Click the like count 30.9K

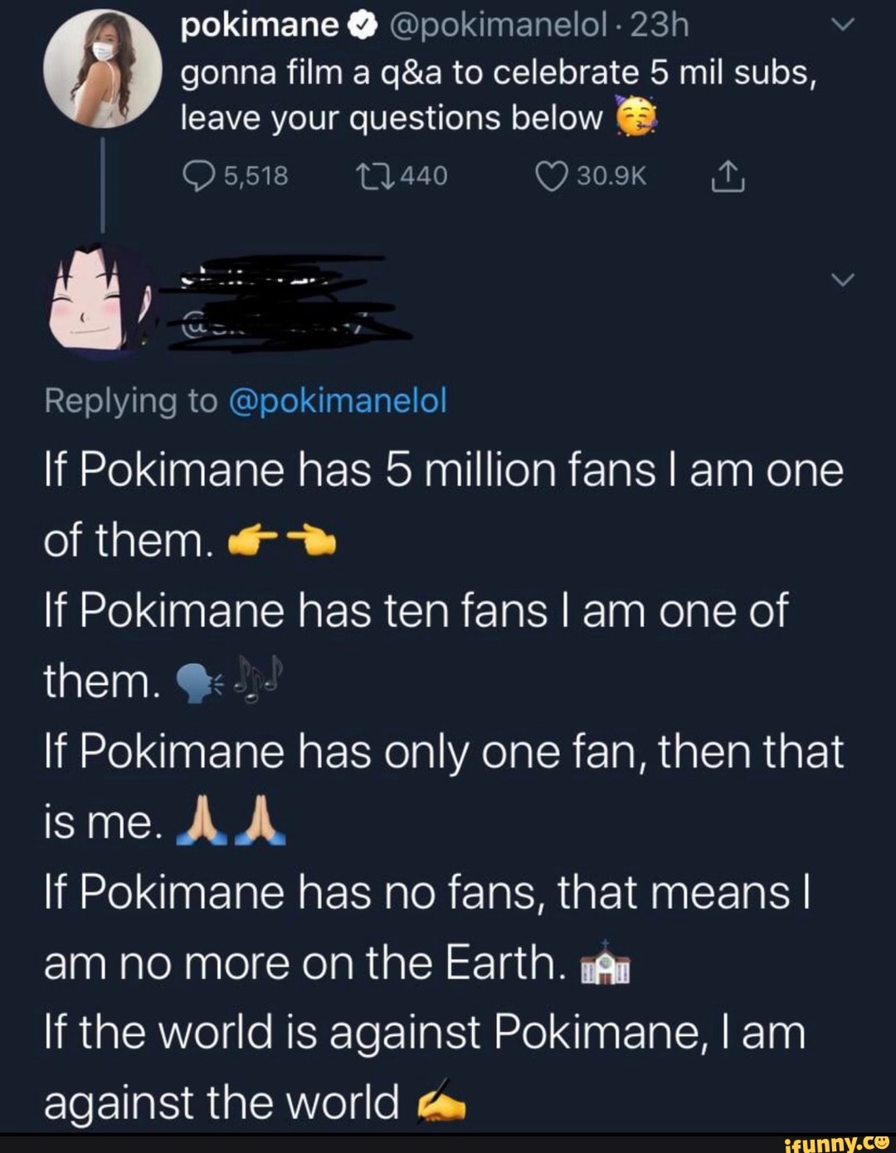click(x=612, y=175)
